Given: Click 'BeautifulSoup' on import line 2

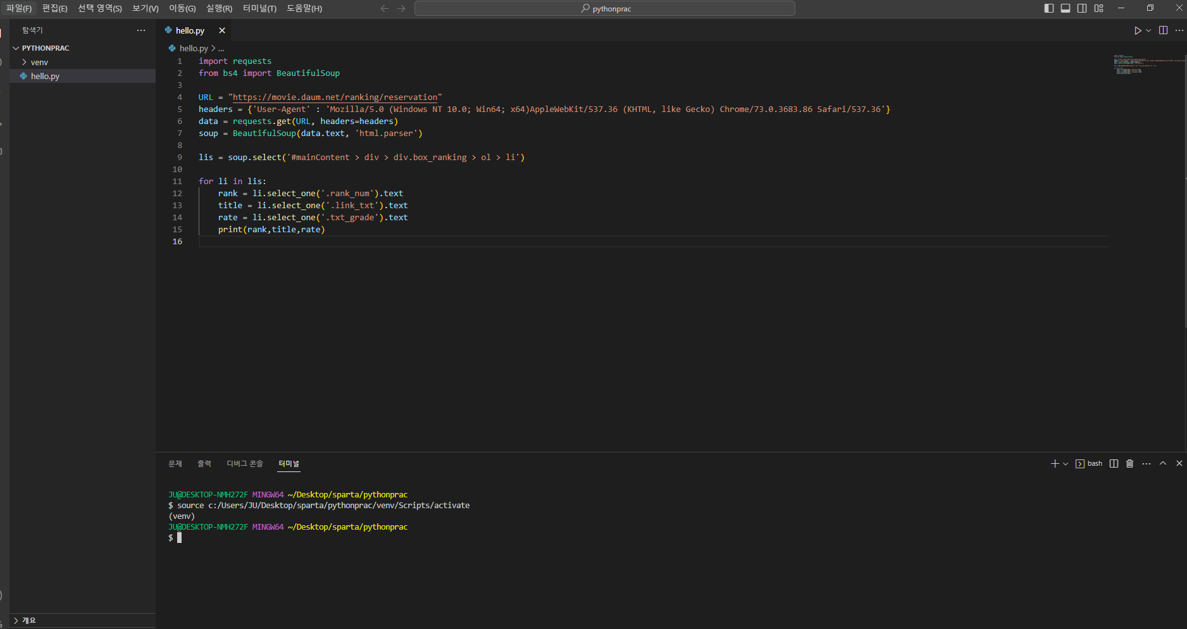Looking at the screenshot, I should [x=308, y=73].
